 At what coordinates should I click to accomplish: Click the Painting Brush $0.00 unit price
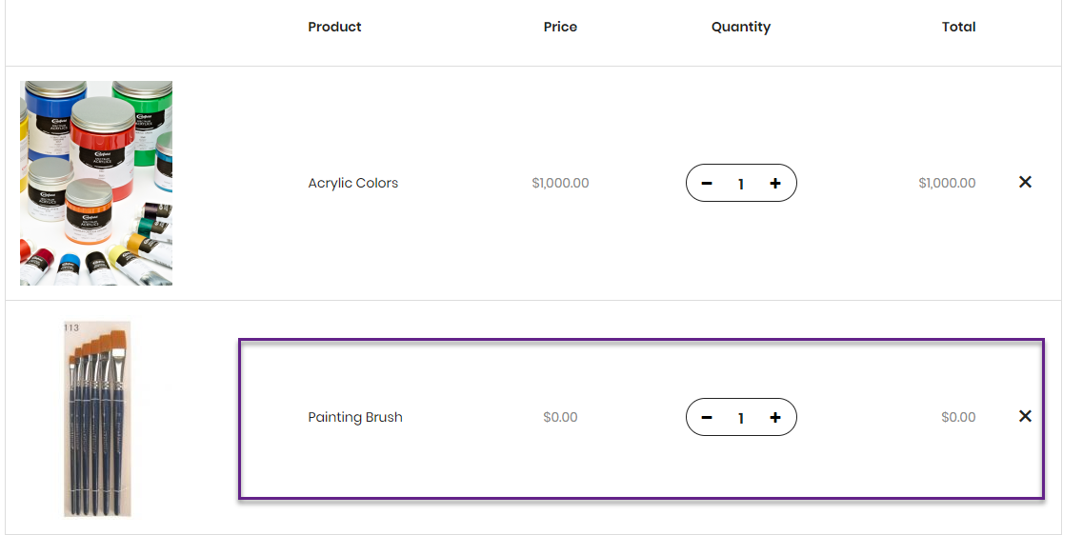[560, 417]
